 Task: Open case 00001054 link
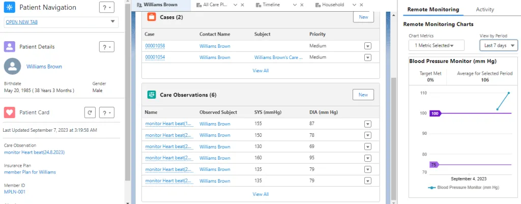(155, 57)
